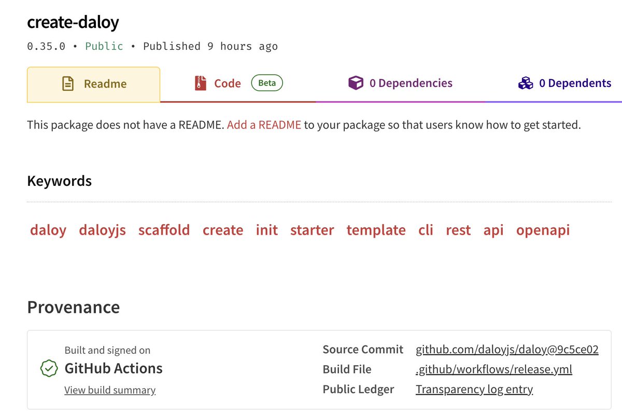Image resolution: width=622 pixels, height=420 pixels.
Task: Open the Transparency log entry link
Action: click(474, 389)
